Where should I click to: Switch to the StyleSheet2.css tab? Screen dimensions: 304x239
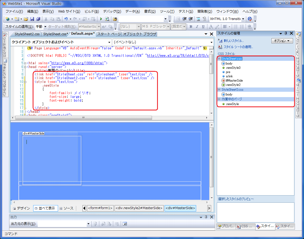tap(27, 34)
